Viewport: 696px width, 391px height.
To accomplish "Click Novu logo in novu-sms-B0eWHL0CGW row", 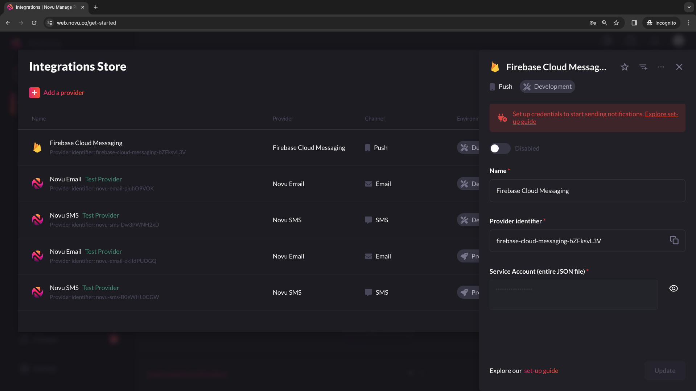I will click(x=37, y=292).
